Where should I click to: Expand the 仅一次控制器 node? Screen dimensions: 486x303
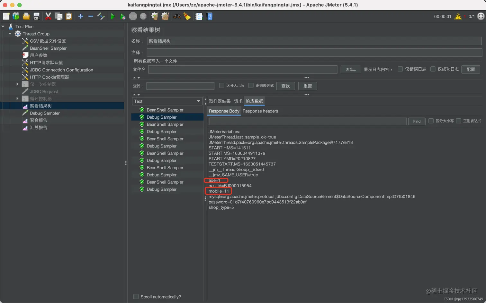pos(17,84)
